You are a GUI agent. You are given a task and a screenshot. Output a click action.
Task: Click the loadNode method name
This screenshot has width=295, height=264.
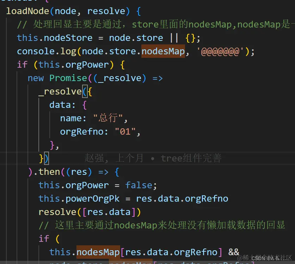point(27,11)
